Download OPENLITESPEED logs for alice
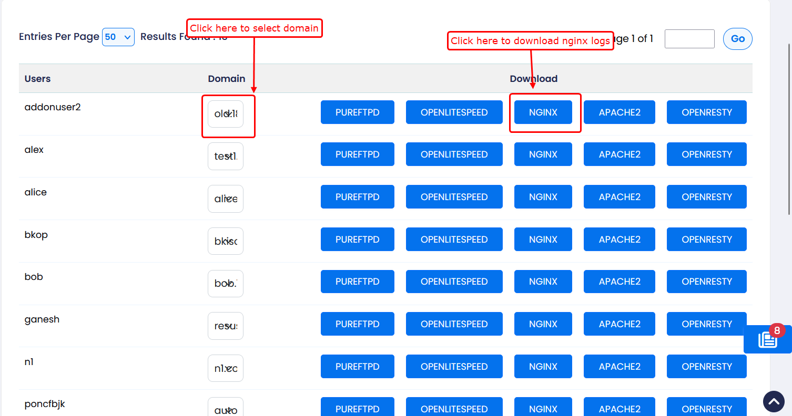Image resolution: width=792 pixels, height=416 pixels. 454,197
